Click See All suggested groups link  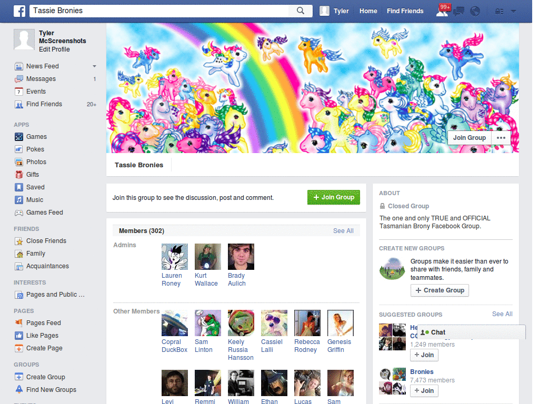[502, 314]
